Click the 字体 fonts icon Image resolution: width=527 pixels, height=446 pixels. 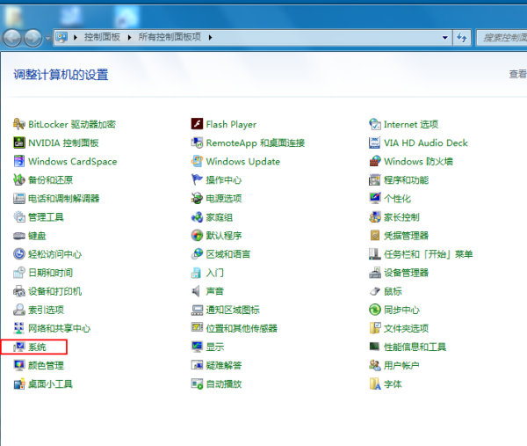point(375,384)
